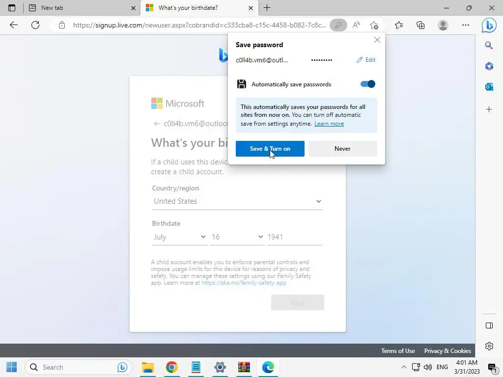
Task: Open the Favorites list icon
Action: coord(399,25)
